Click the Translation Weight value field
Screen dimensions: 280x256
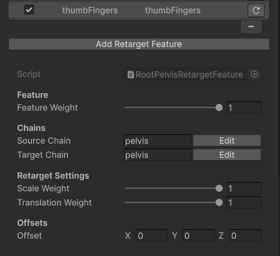pos(244,203)
